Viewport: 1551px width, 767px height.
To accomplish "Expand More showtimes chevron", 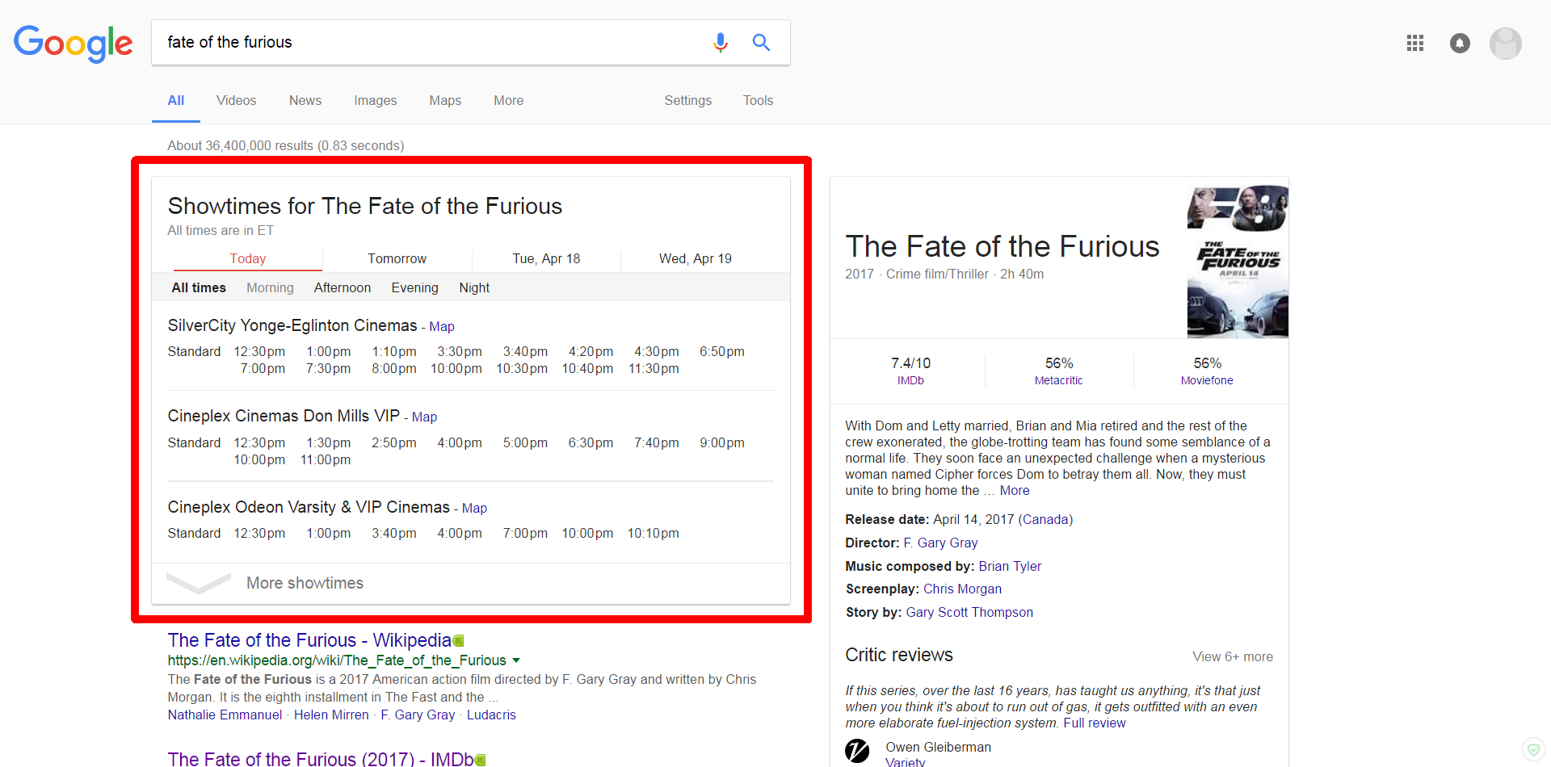I will click(199, 583).
